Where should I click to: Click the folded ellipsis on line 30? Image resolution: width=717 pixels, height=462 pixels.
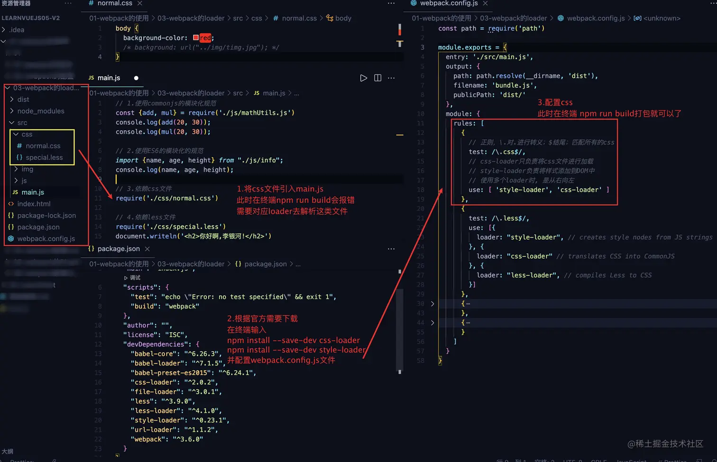click(x=468, y=304)
